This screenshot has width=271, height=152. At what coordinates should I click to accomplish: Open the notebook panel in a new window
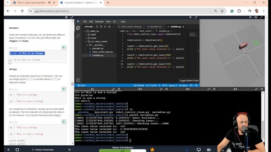pyautogui.click(x=66, y=17)
